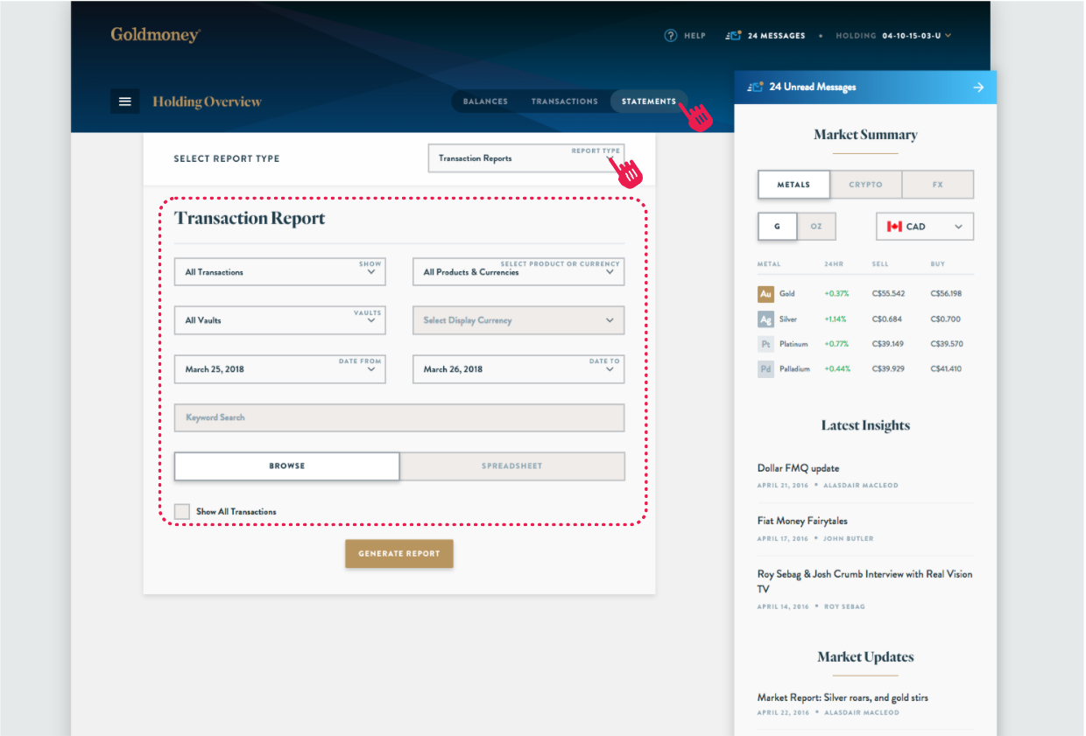Click the Canadian flag icon
Image resolution: width=1086 pixels, height=736 pixels.
894,227
